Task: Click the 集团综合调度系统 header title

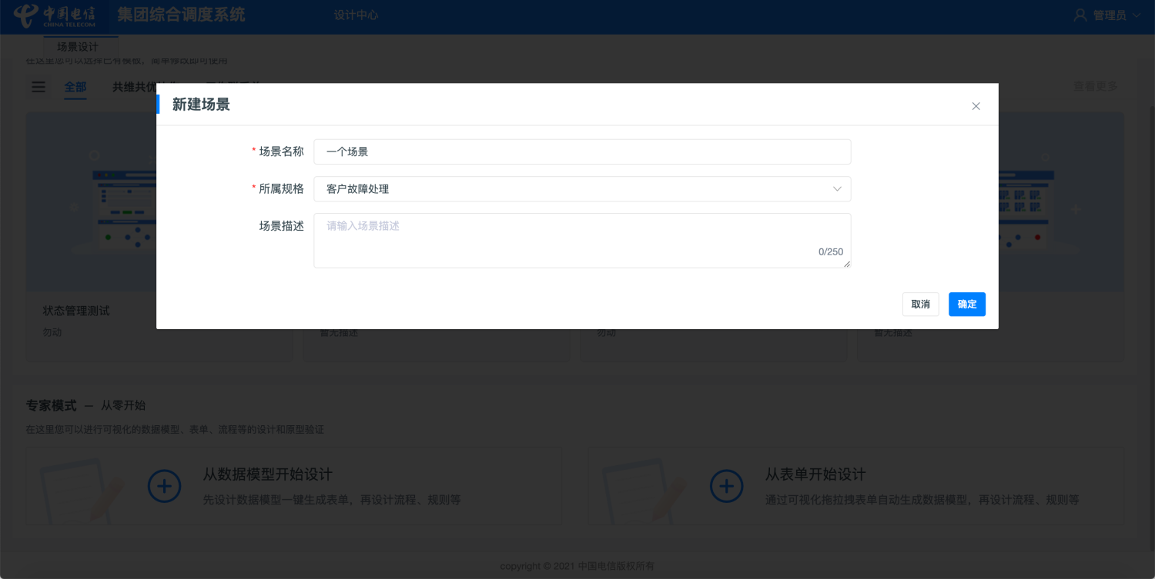Action: click(x=182, y=15)
